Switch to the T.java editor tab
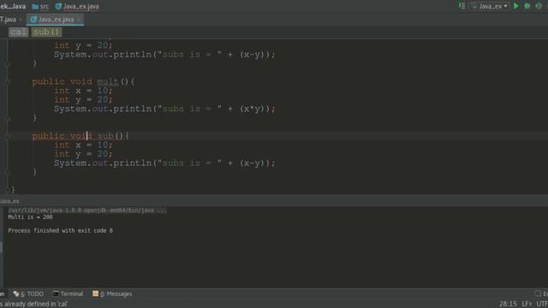Image resolution: width=548 pixels, height=308 pixels. (x=8, y=19)
